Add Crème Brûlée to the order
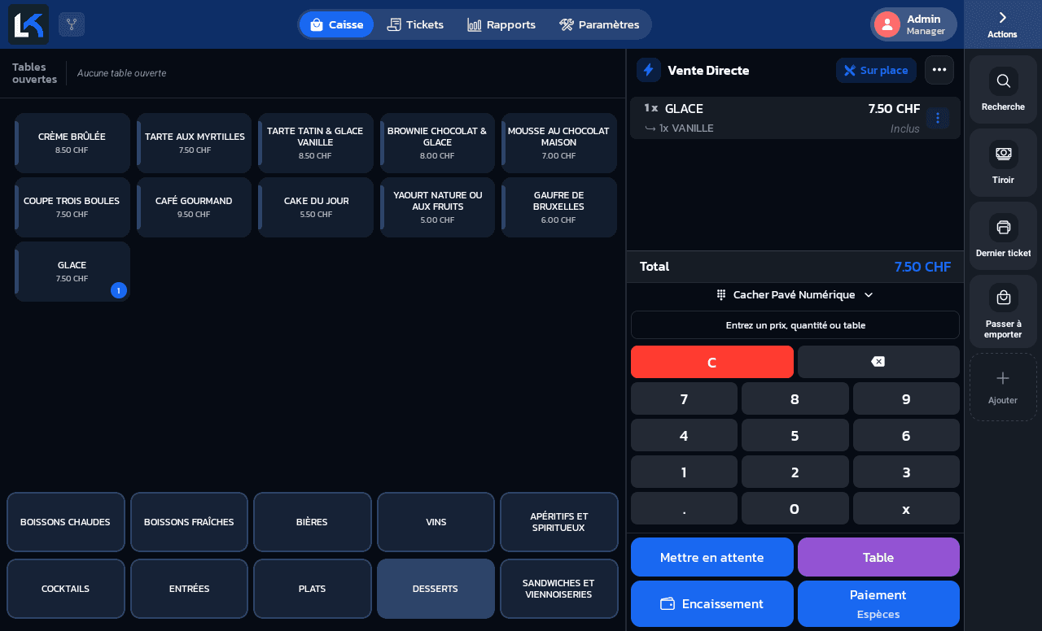Image resolution: width=1042 pixels, height=631 pixels. tap(72, 143)
